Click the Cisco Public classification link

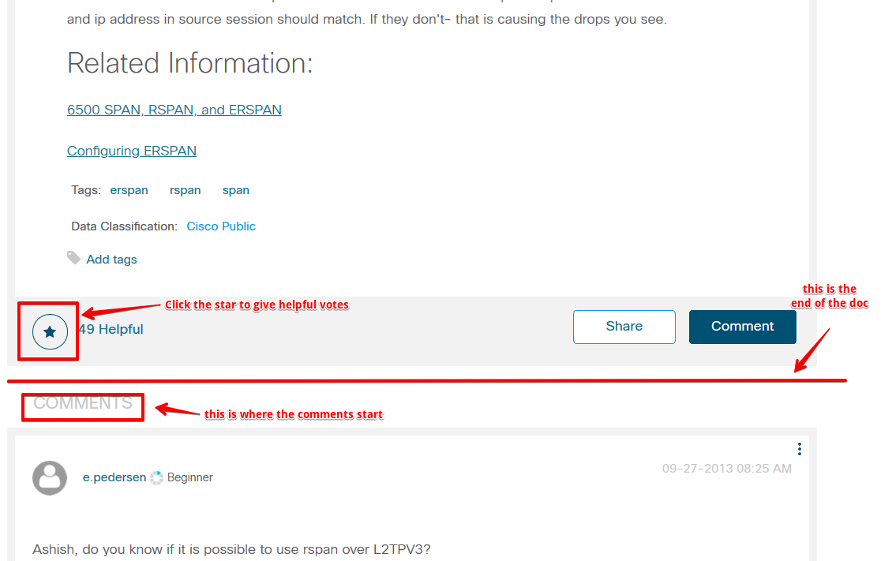(x=220, y=226)
